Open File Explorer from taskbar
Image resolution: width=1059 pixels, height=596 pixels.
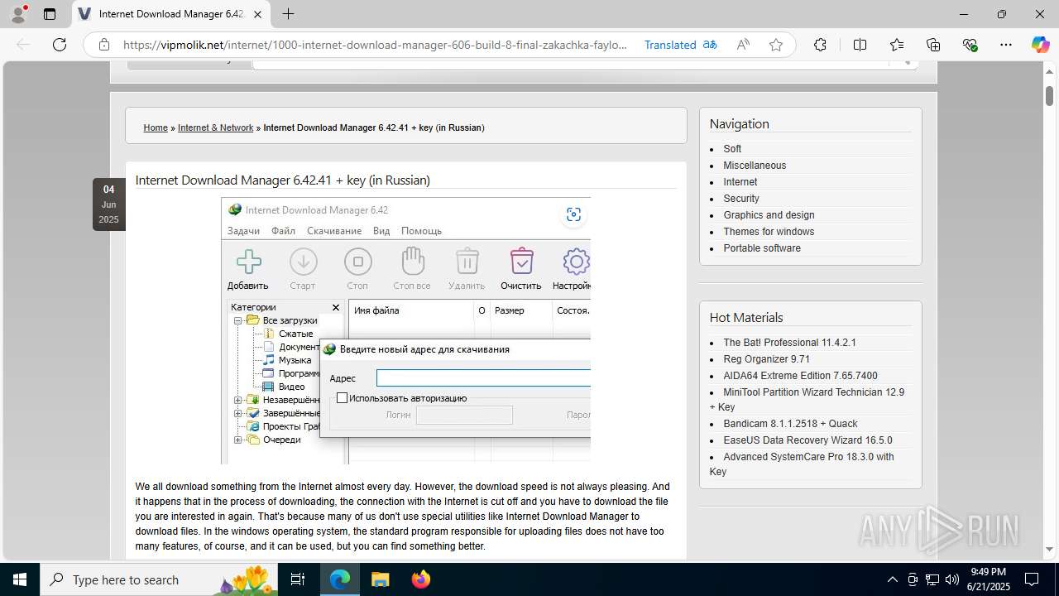click(380, 579)
